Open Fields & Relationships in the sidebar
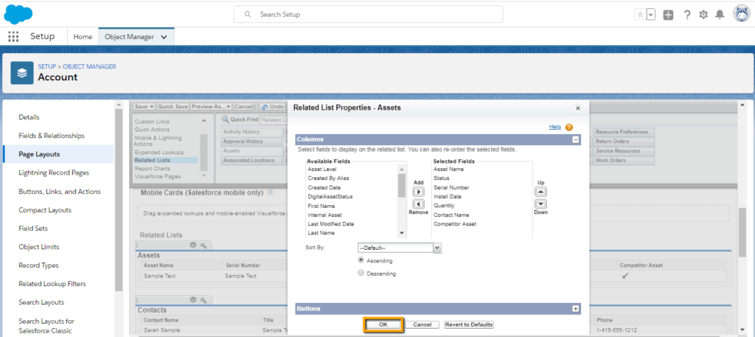 pyautogui.click(x=52, y=136)
